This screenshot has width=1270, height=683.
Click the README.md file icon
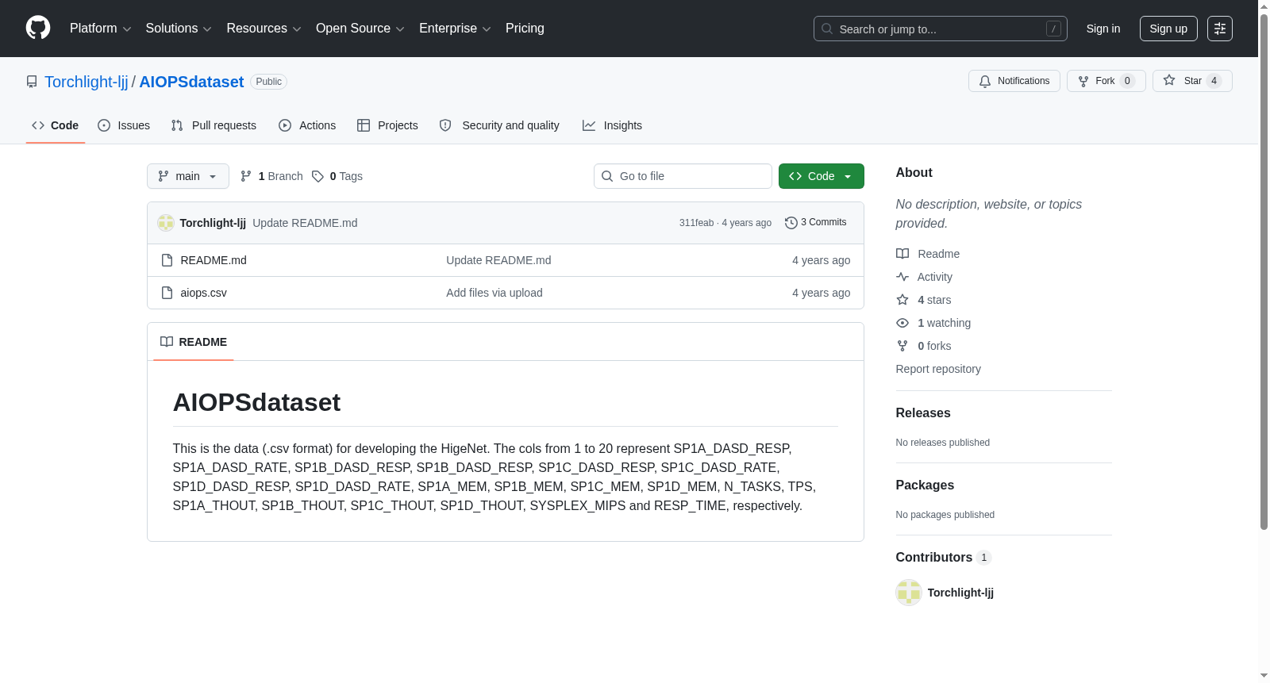(167, 260)
